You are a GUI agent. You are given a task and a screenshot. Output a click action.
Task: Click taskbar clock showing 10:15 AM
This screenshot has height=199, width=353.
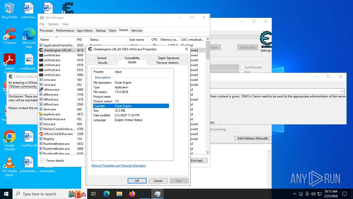(331, 194)
